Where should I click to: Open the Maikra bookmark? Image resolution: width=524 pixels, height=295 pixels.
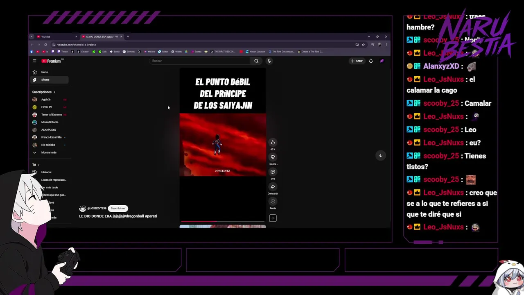point(149,52)
